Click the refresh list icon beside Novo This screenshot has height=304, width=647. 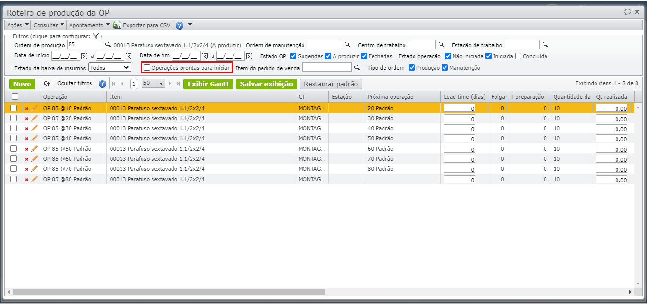click(x=47, y=84)
